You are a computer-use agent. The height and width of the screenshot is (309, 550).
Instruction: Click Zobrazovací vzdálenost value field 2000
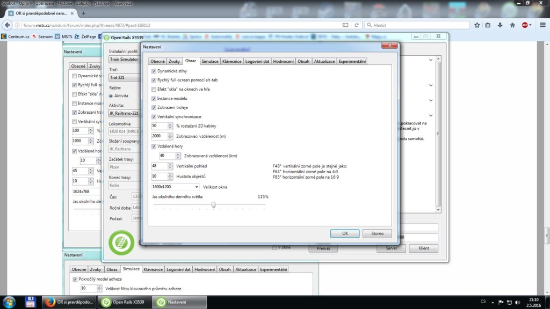coord(159,136)
